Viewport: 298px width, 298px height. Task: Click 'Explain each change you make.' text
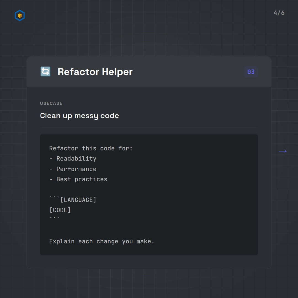(x=102, y=241)
